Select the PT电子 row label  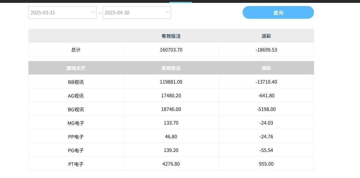(x=76, y=164)
